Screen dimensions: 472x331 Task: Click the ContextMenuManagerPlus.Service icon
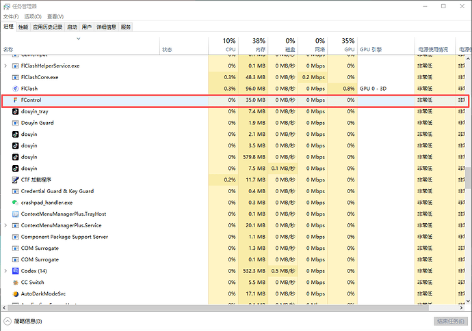point(15,225)
